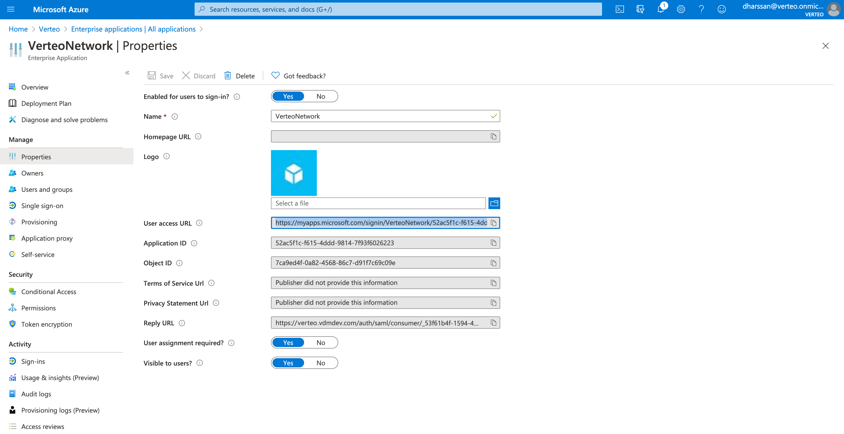844x434 pixels.
Task: Go to Verteo breadcrumb
Action: (49, 29)
